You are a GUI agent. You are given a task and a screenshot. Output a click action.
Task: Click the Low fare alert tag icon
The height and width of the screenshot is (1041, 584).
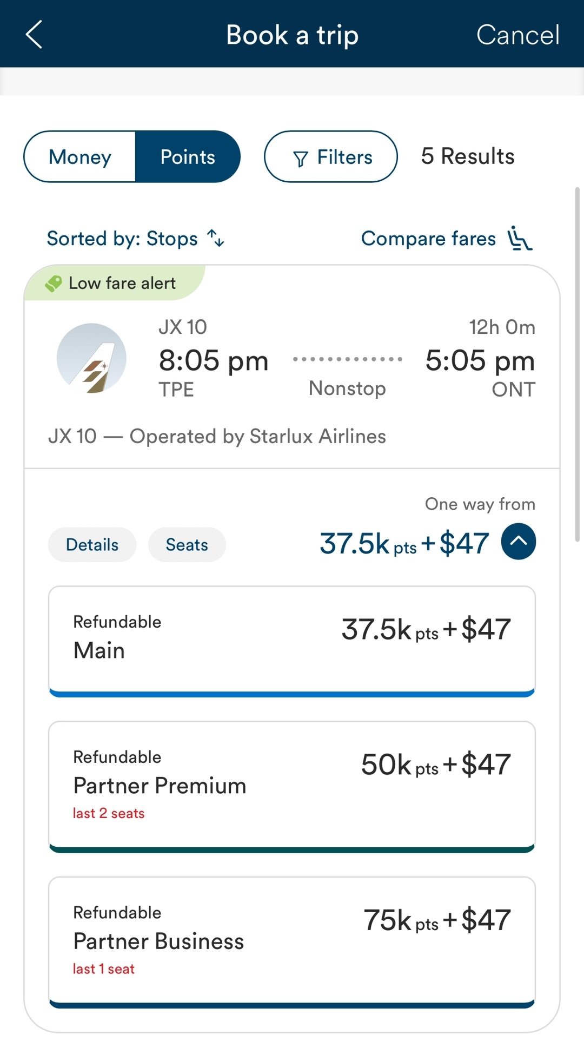[53, 283]
